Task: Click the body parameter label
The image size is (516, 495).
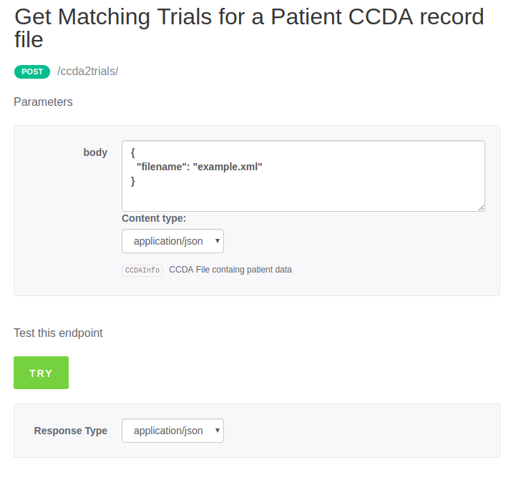Action: (95, 152)
